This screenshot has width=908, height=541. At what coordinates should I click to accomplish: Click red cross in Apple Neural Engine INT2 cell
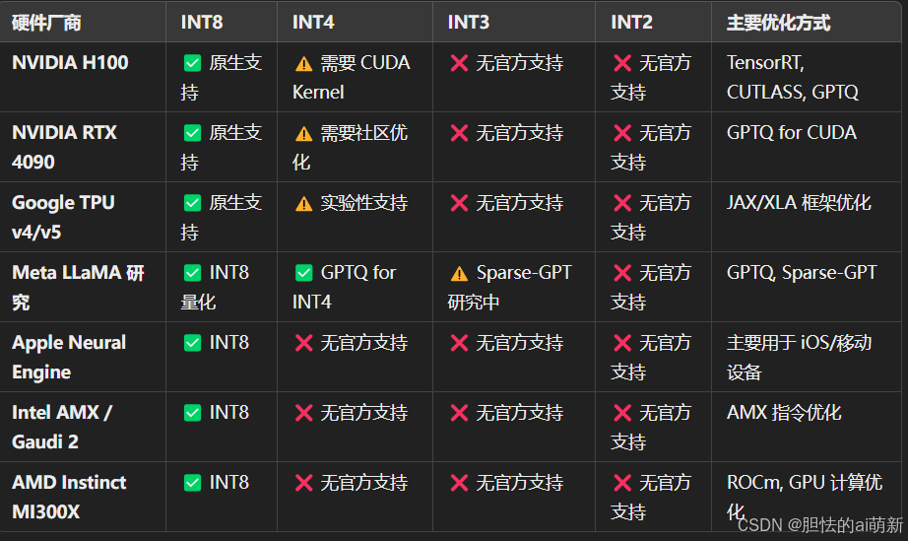(622, 344)
